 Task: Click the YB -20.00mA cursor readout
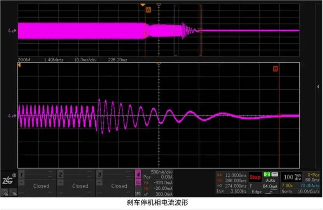pyautogui.click(x=158, y=188)
